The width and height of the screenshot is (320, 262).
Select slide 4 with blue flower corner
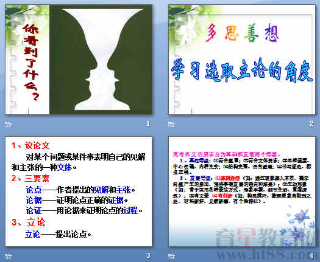pyautogui.click(x=242, y=191)
